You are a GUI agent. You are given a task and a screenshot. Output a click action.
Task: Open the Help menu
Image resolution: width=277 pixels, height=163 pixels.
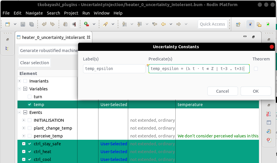click(118, 13)
